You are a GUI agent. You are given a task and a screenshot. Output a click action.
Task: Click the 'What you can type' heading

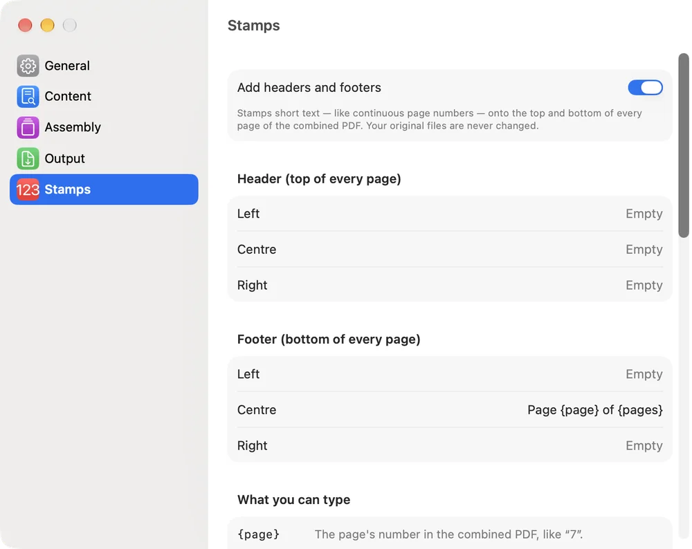click(x=294, y=500)
